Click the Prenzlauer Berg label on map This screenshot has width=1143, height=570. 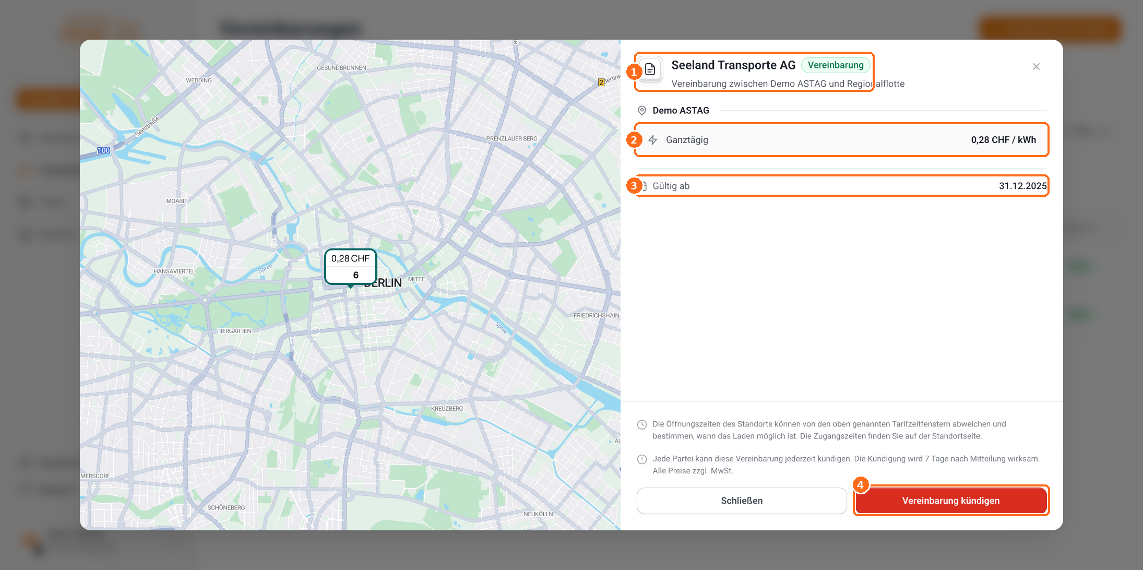[511, 139]
